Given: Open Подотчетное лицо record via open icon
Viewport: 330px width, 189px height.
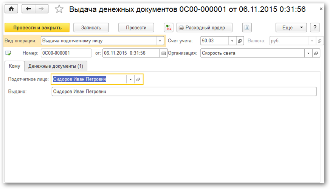Looking at the screenshot, I should point(138,79).
